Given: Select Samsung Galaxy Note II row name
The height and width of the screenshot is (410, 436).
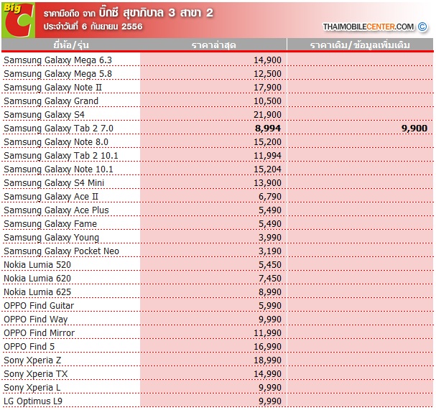Looking at the screenshot, I should [53, 88].
